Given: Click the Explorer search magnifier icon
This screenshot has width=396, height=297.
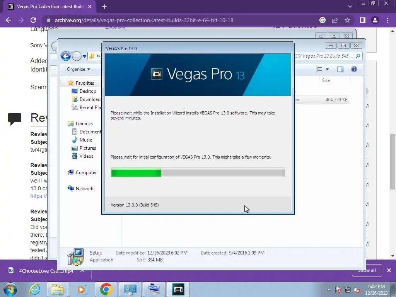Looking at the screenshot, I should click(x=358, y=56).
